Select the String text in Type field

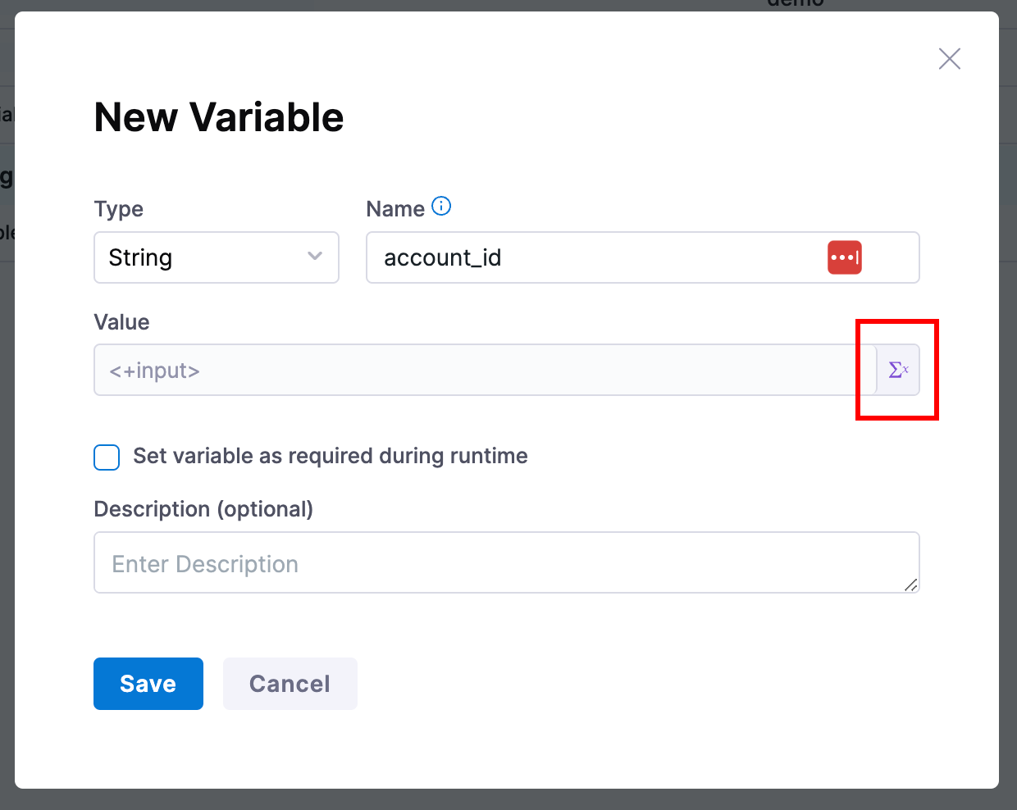[140, 258]
